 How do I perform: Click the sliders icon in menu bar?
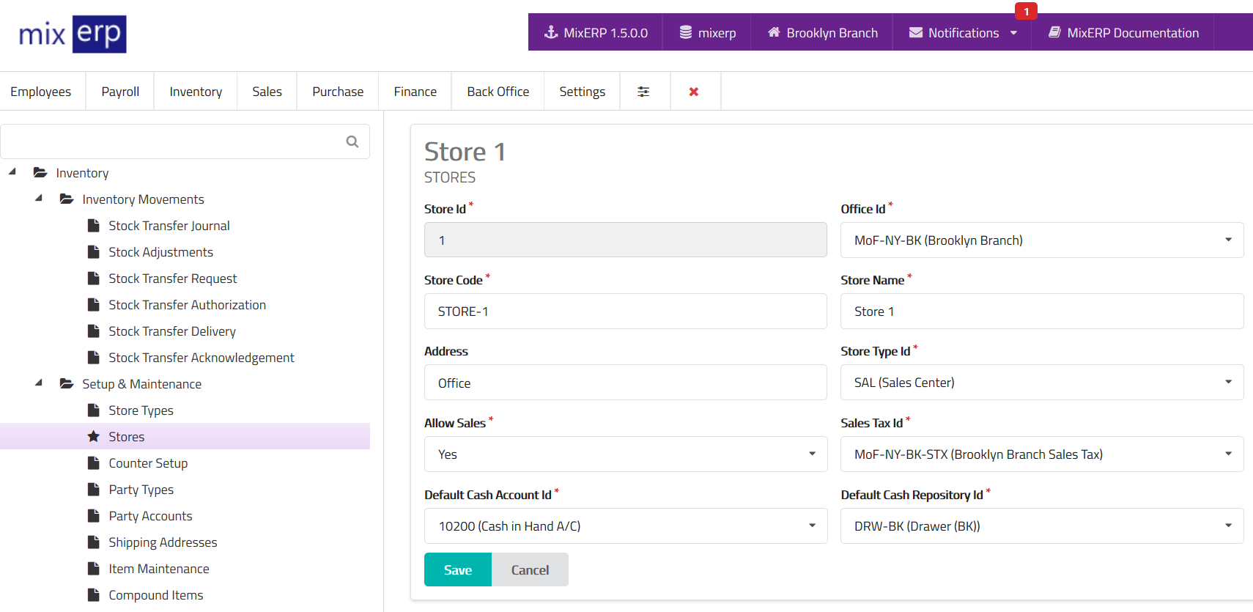643,92
